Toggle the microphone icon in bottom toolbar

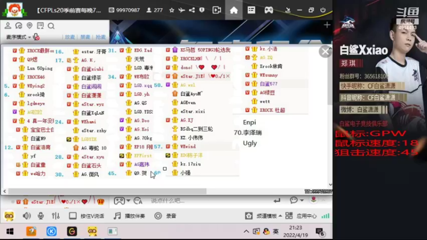[41, 216]
